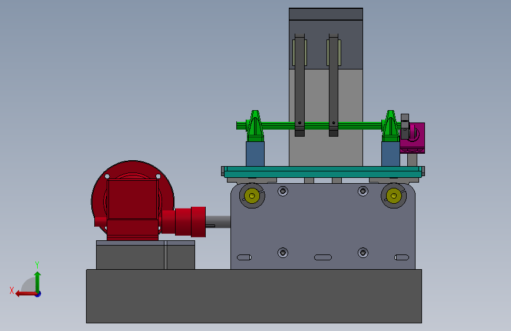
Task: Select the lower-left bolt on gray plate
Action: pos(283,253)
